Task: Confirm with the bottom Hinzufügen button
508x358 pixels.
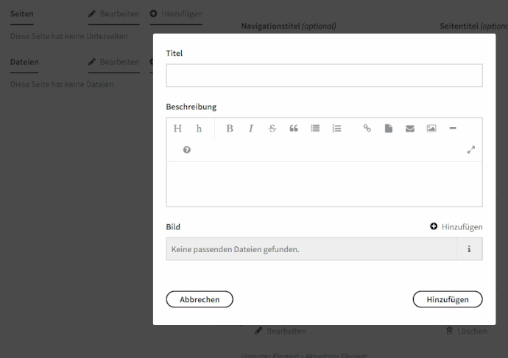Action: pos(448,299)
